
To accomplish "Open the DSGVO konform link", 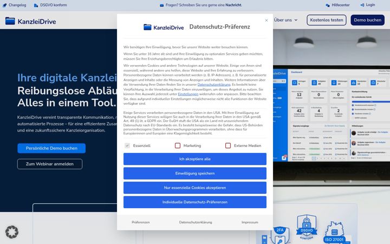I will (x=54, y=5).
